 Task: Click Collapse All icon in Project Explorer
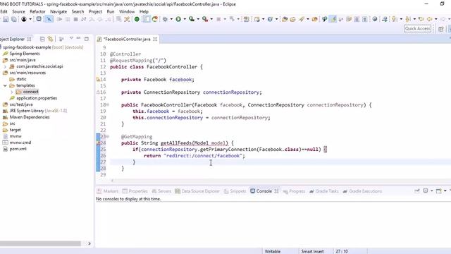[42, 39]
